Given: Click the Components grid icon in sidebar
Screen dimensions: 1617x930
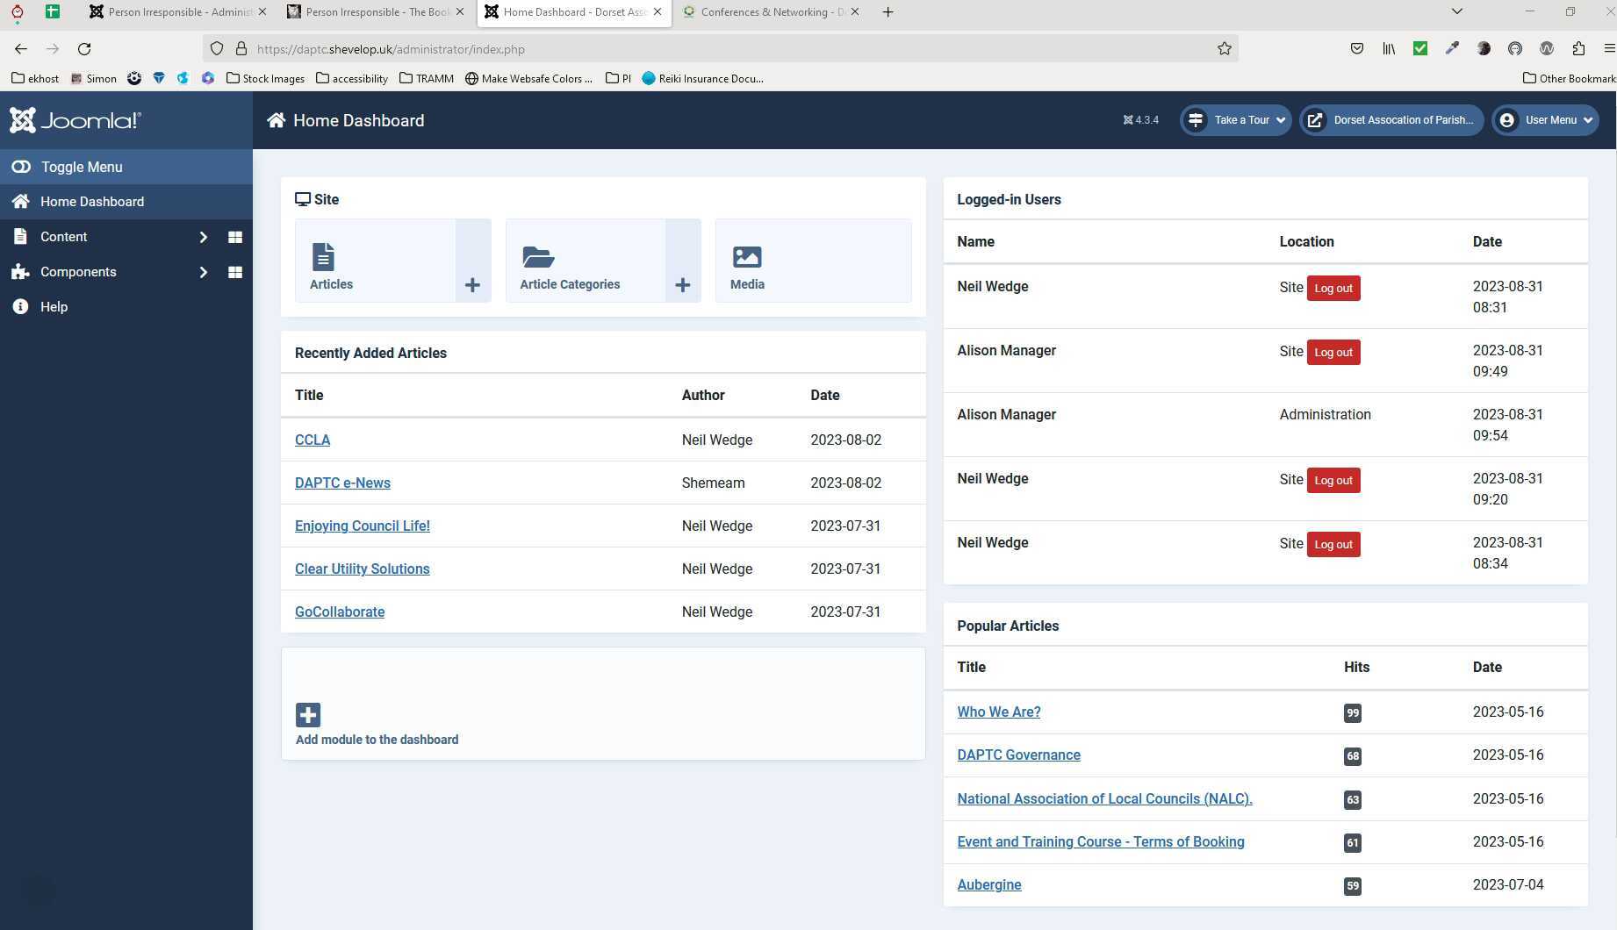Looking at the screenshot, I should 234,272.
